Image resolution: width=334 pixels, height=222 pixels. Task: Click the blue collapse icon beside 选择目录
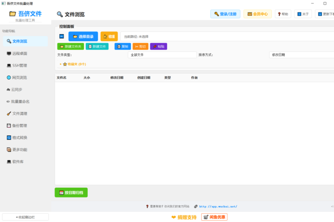[62, 37]
